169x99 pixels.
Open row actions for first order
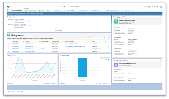point(108,44)
